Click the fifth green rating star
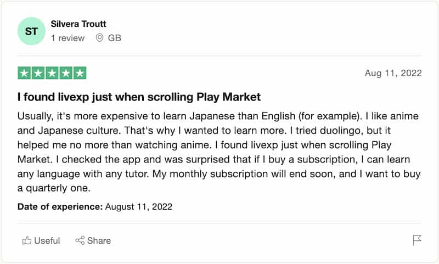439x264 pixels. tap(80, 74)
